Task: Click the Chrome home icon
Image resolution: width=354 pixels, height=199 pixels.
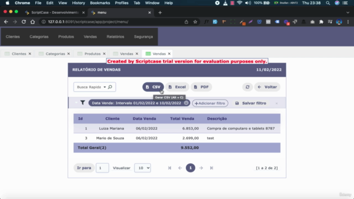Action: pos(33,22)
